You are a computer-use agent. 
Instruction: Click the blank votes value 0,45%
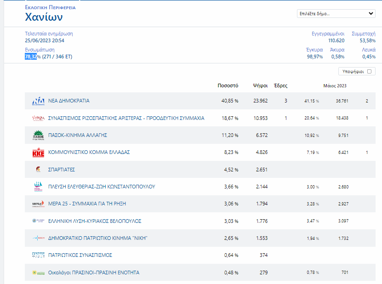[x=369, y=57]
